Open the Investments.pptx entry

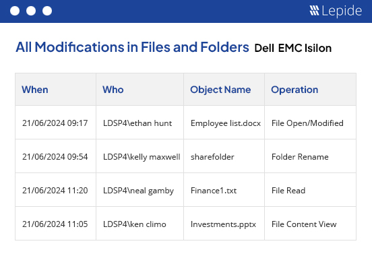coord(223,224)
